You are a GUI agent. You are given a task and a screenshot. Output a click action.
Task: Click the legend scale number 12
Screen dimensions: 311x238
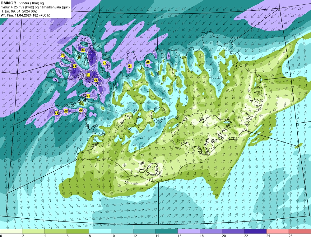(x=135, y=236)
